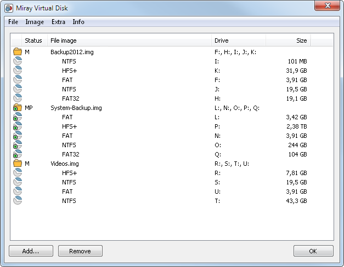Open the File menu
This screenshot has width=344, height=267.
click(13, 22)
